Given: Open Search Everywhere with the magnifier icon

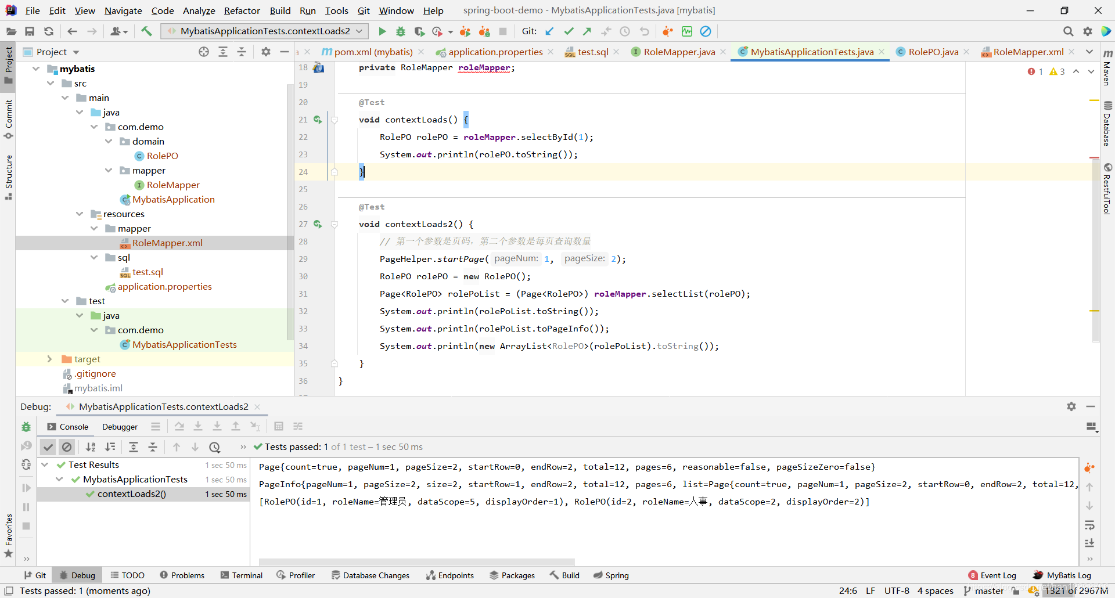Looking at the screenshot, I should (x=1069, y=31).
